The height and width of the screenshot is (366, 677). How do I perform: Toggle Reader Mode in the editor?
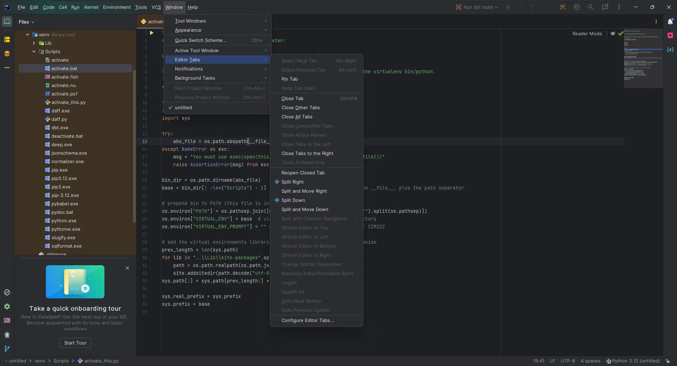tap(587, 34)
